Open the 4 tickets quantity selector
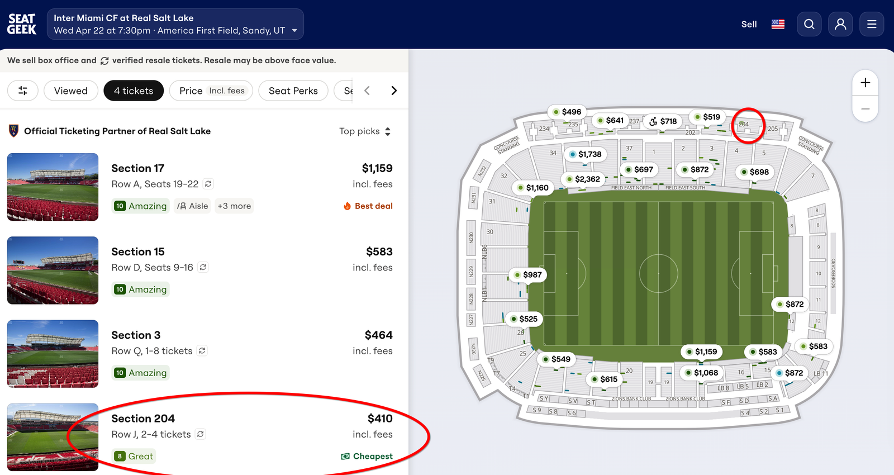894x475 pixels. click(134, 91)
